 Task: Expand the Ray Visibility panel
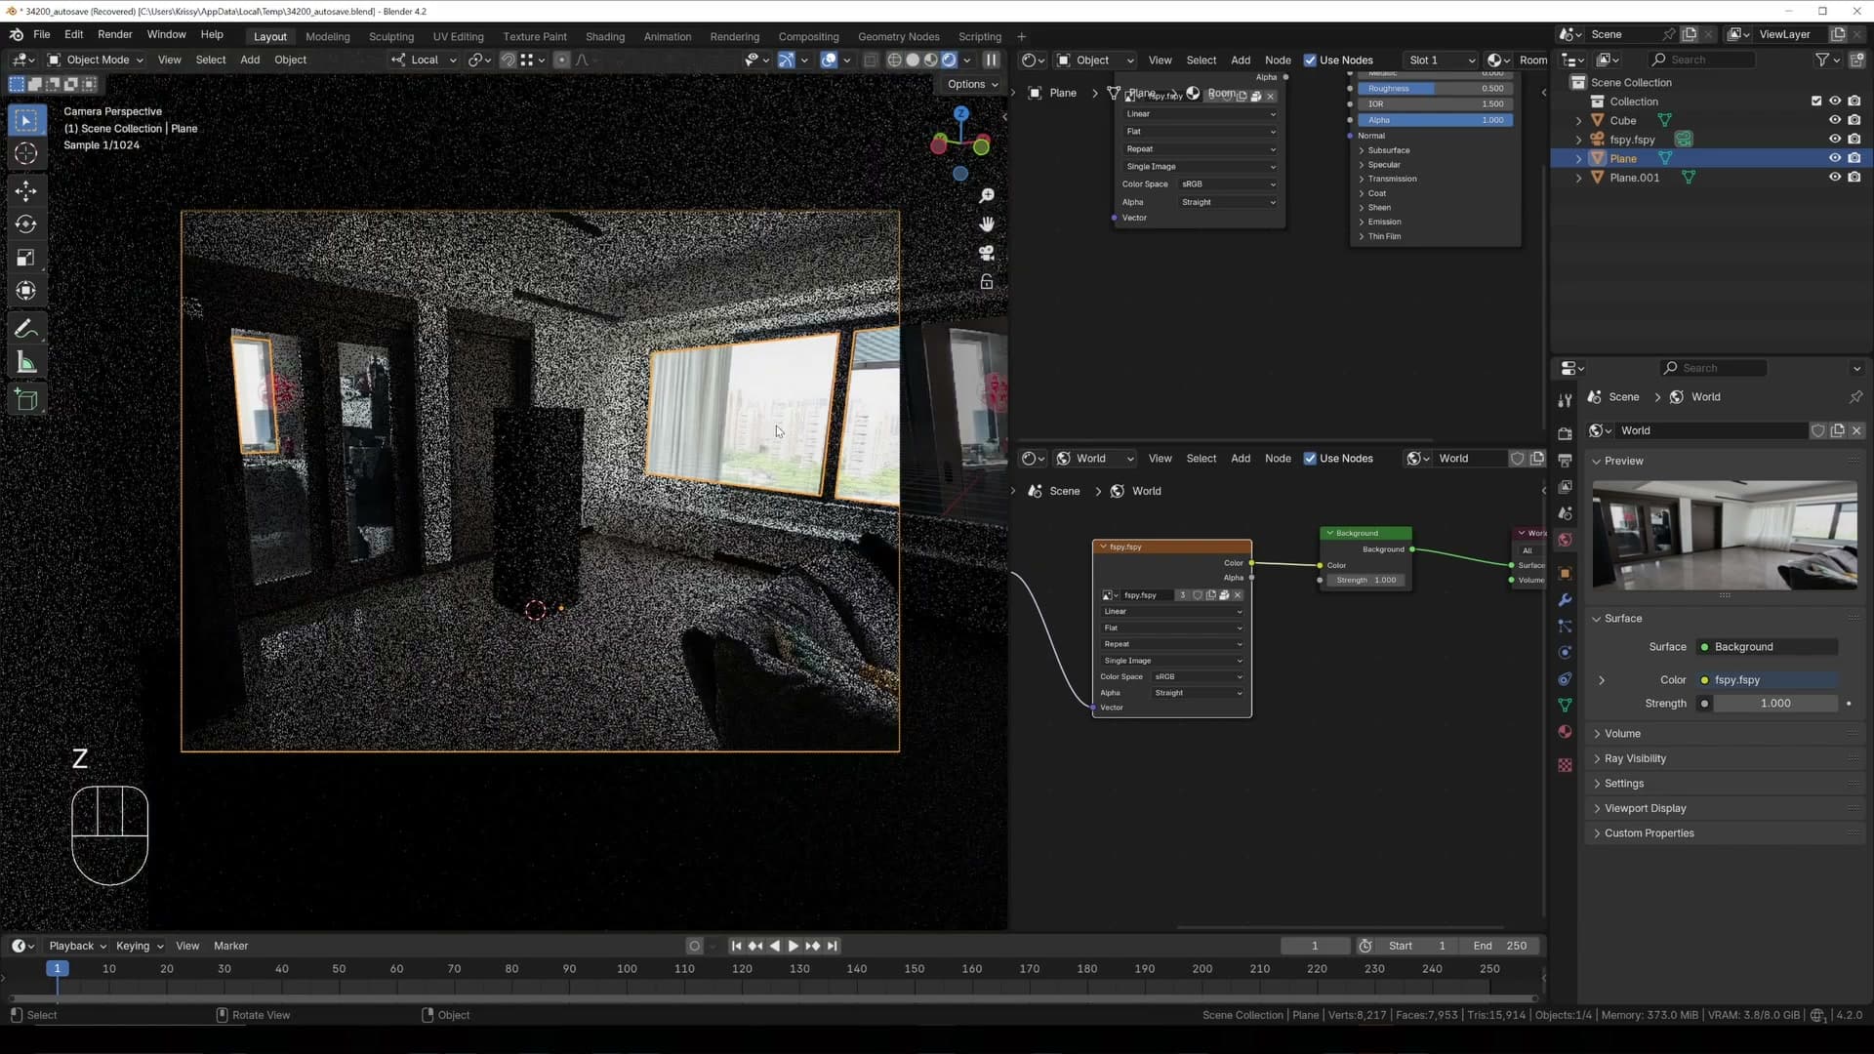pyautogui.click(x=1634, y=758)
